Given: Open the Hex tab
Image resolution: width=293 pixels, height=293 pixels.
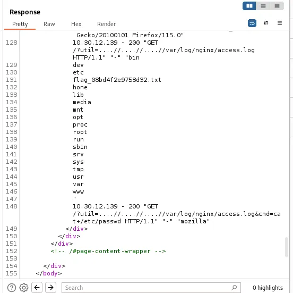Looking at the screenshot, I should tap(76, 24).
